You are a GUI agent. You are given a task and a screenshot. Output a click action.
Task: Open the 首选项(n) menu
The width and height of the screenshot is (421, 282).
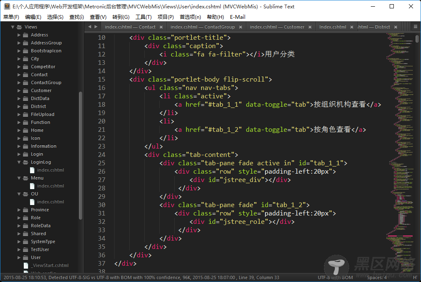pyautogui.click(x=190, y=17)
